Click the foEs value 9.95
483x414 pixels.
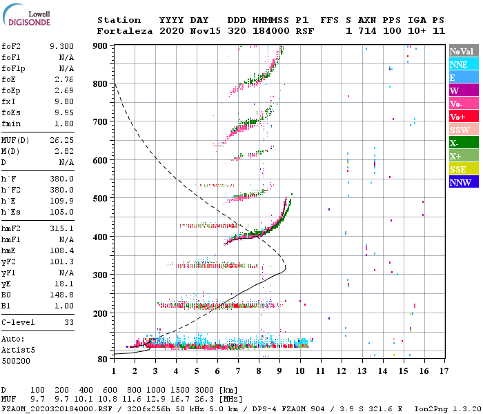[64, 112]
